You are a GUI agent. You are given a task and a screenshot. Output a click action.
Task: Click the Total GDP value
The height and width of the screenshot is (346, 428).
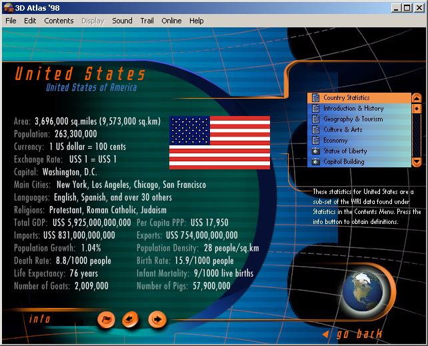click(92, 223)
